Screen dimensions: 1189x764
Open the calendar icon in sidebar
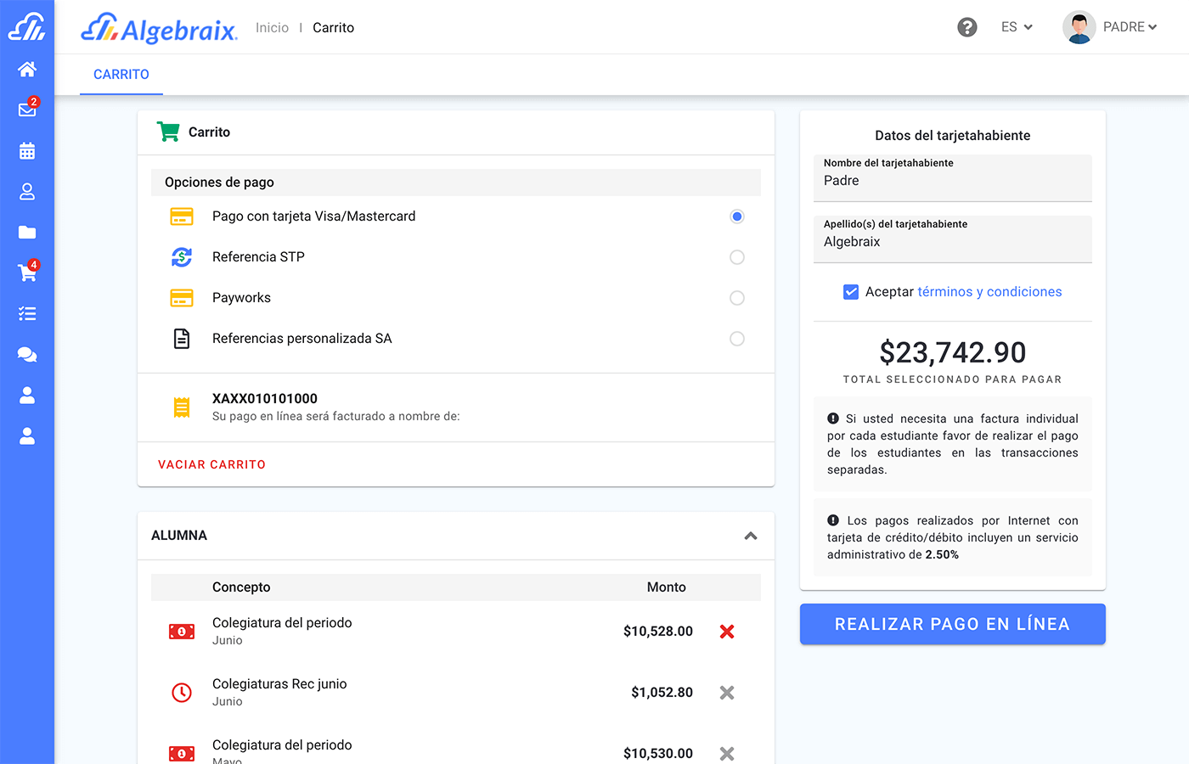pos(27,151)
